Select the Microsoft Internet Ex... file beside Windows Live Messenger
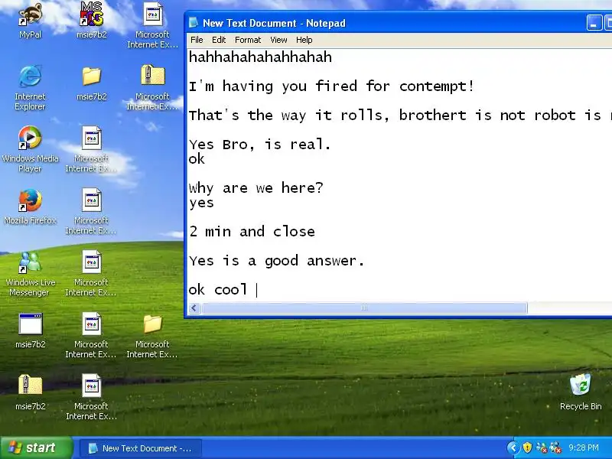The height and width of the screenshot is (459, 612). [91, 273]
